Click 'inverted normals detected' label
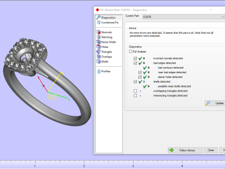Screen dimensions: 225x169 168,58
